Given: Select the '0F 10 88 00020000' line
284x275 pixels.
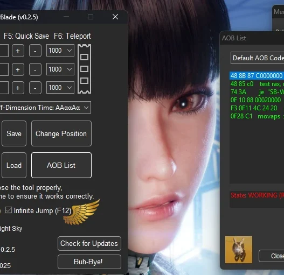Looking at the screenshot, I should (257, 100).
